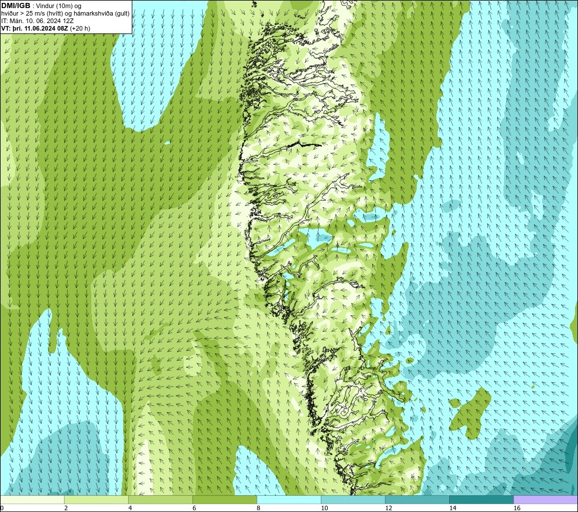Click the purple above-16 m/s legend swatch
The height and width of the screenshot is (512, 578).
[x=546, y=499]
